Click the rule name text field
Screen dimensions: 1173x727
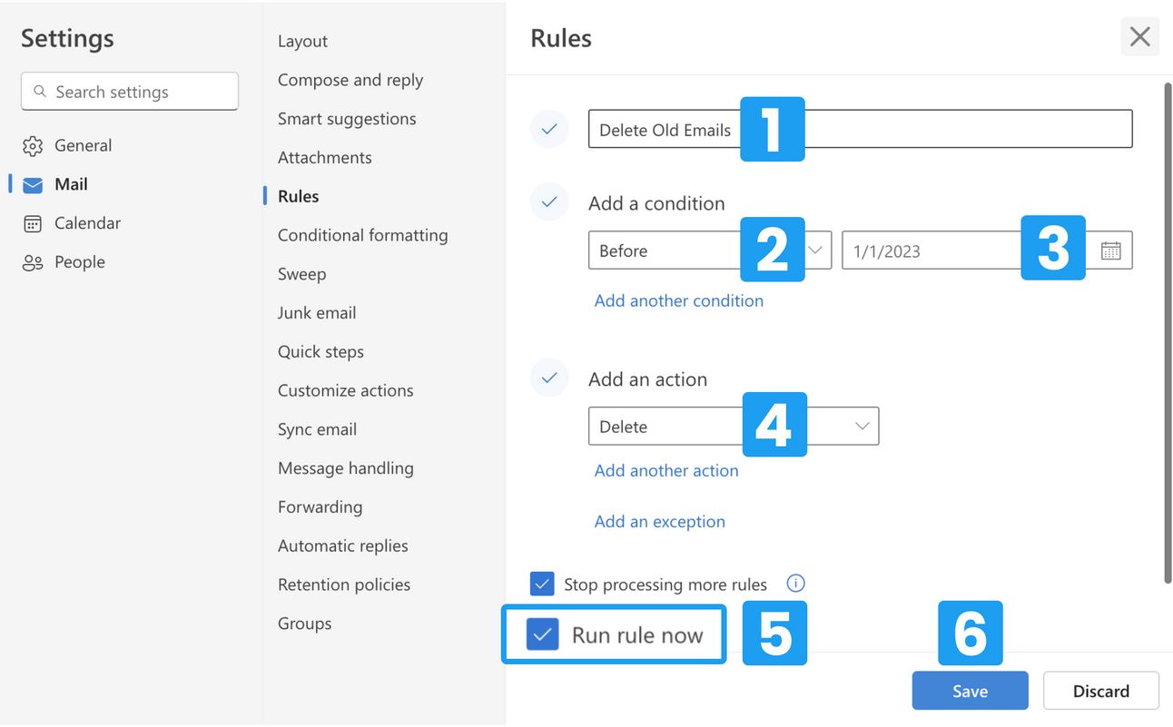pyautogui.click(x=962, y=129)
